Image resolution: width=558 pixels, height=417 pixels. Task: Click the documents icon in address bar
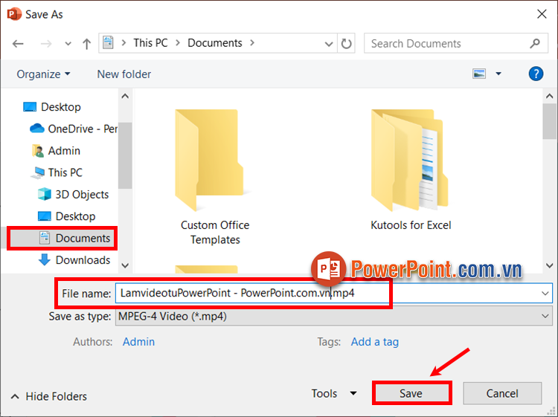108,42
